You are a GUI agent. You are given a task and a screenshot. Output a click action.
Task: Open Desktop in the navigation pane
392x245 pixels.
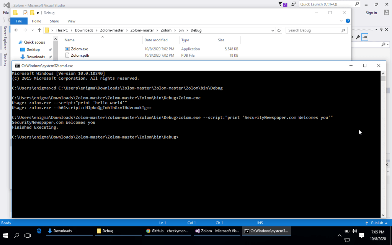click(x=33, y=49)
